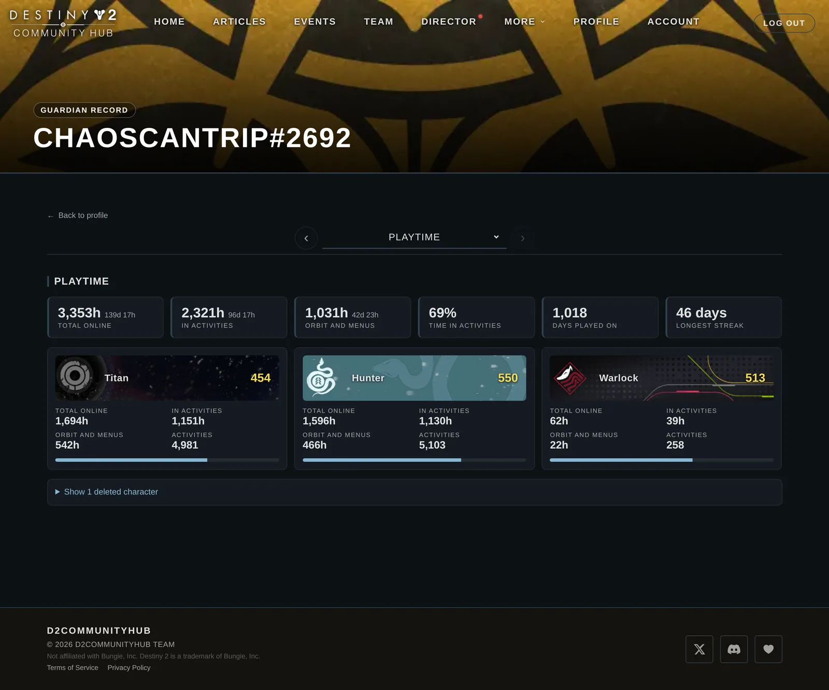This screenshot has width=829, height=690.
Task: Click the Titan class emblem icon
Action: coord(75,375)
